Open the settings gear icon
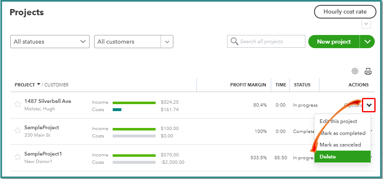 click(x=355, y=71)
